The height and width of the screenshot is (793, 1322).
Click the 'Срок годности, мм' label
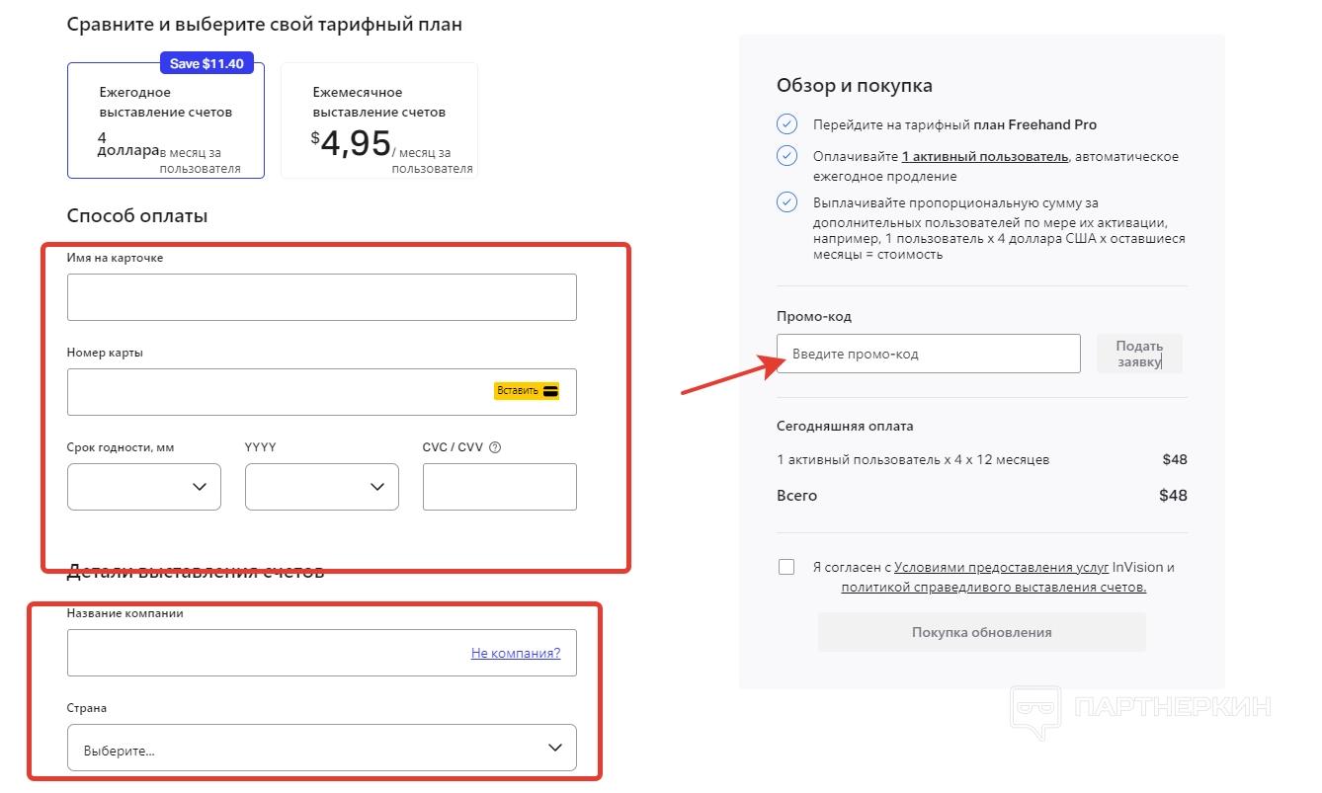point(121,447)
